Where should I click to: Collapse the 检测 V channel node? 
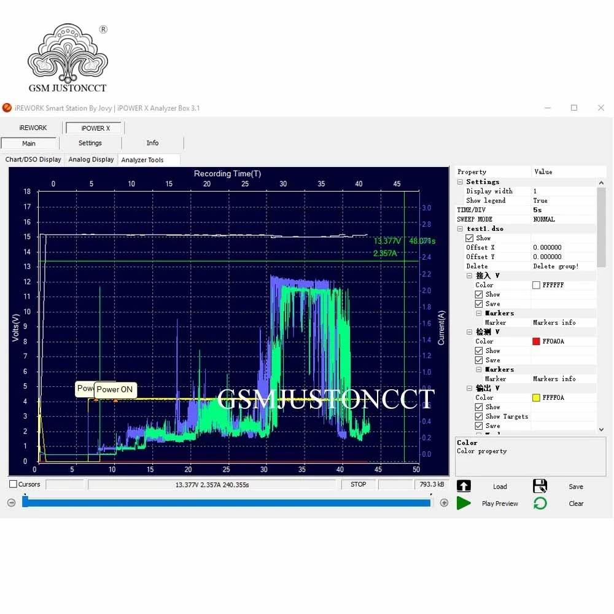[x=470, y=332]
